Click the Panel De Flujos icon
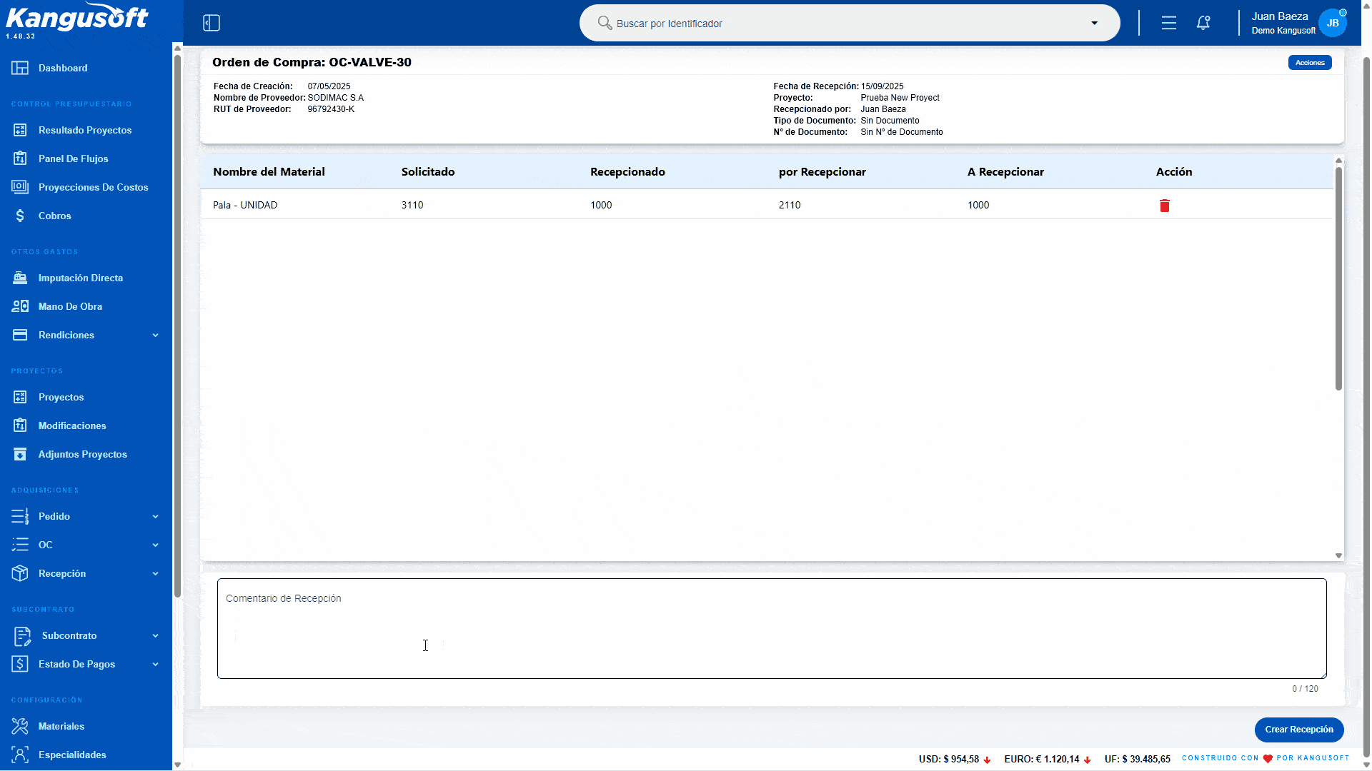Viewport: 1372px width, 771px height. coord(20,158)
